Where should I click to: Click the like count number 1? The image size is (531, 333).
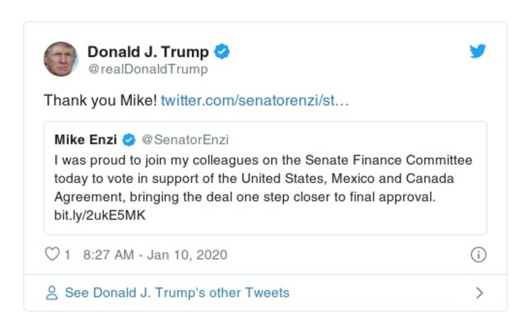(x=67, y=255)
